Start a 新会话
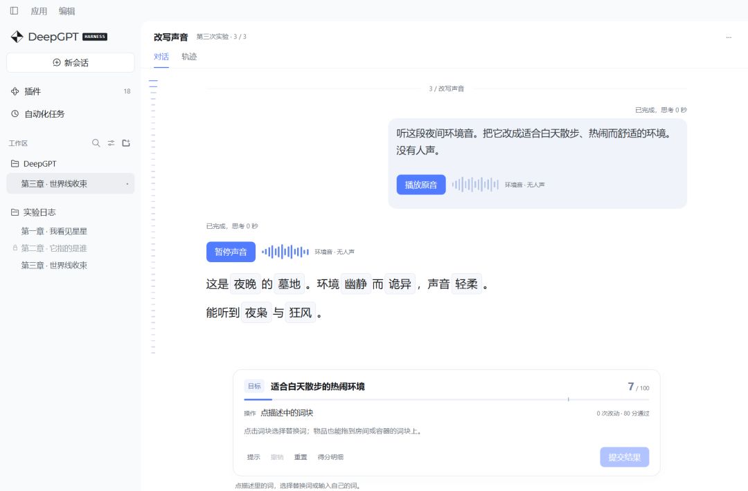 (x=71, y=63)
